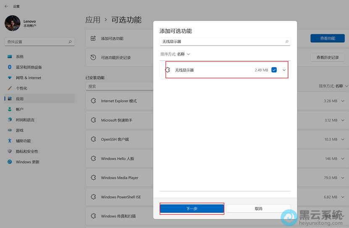Image resolution: width=349 pixels, height=228 pixels.
Task: Select the 应用 sidebar item
Action: pos(39,99)
